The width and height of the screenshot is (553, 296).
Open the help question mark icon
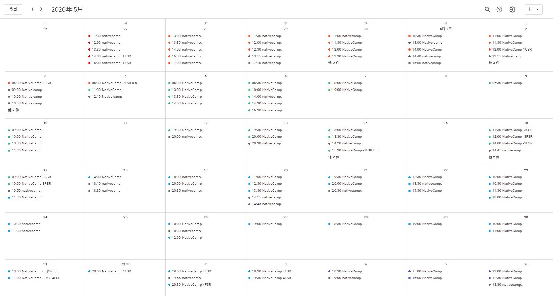[x=499, y=9]
